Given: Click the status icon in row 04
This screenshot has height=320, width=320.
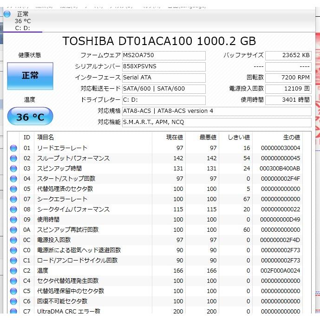Looking at the screenshot, I should [x=13, y=179].
